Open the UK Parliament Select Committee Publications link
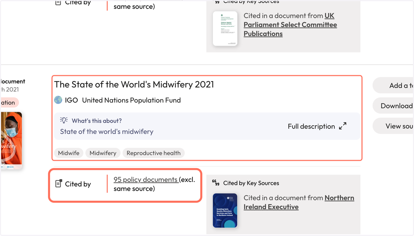The height and width of the screenshot is (236, 414). pyautogui.click(x=290, y=25)
